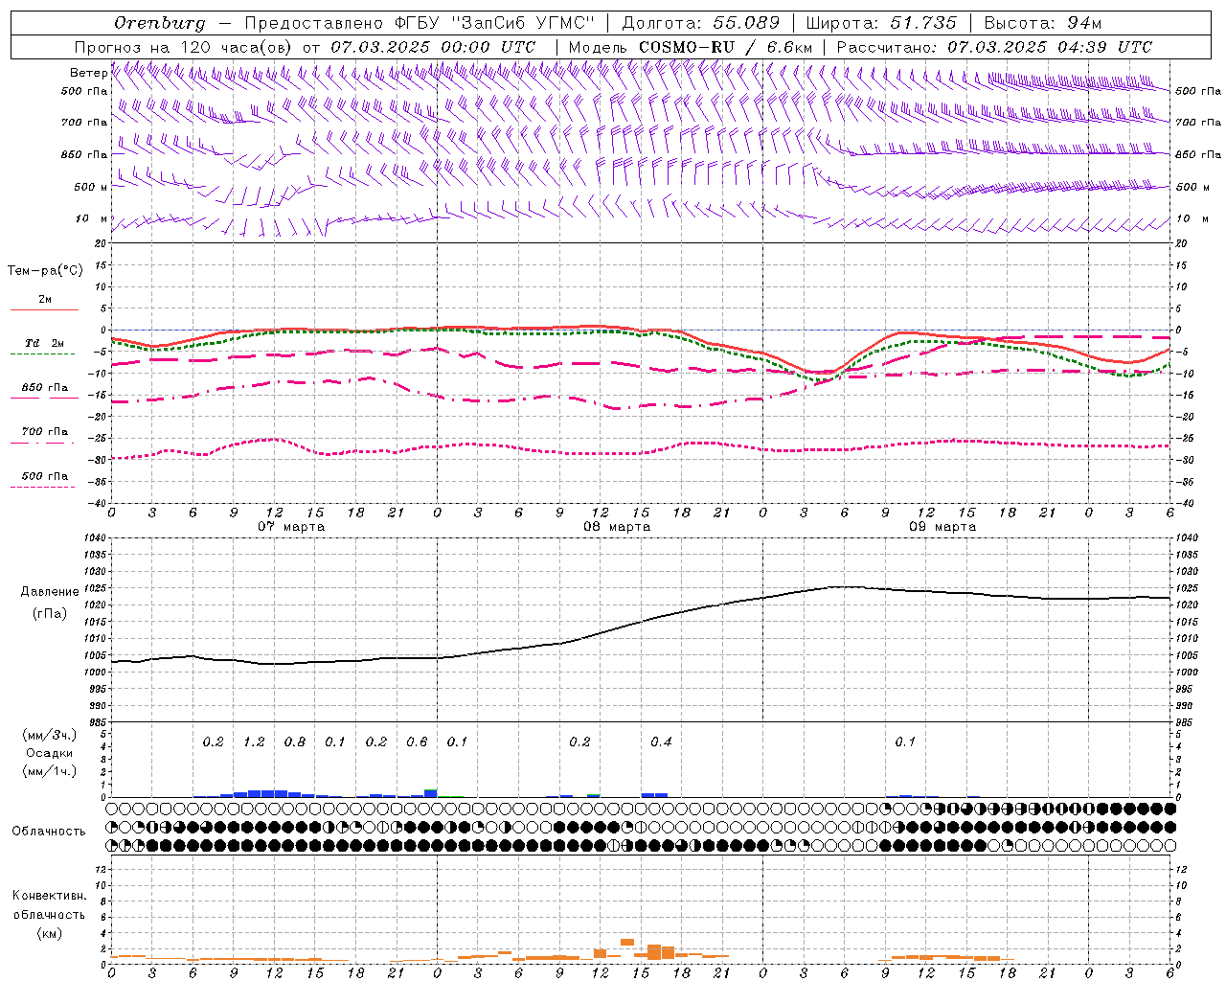
Task: Click the '08 марта' date label
Action: [x=617, y=527]
